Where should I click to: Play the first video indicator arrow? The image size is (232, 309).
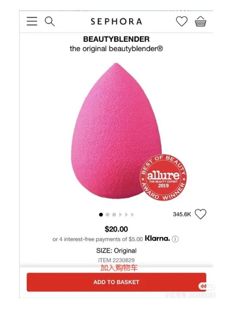[x=120, y=214]
